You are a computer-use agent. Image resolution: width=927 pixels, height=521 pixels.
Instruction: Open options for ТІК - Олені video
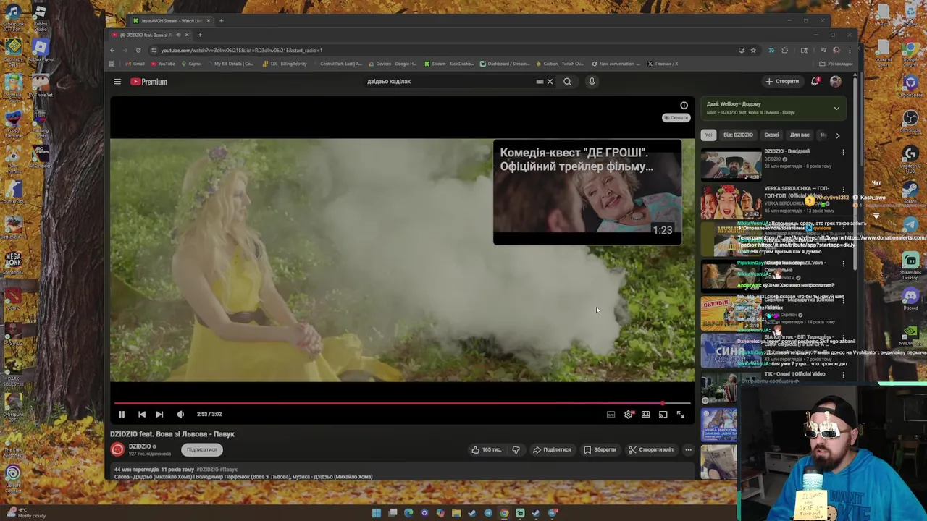pyautogui.click(x=843, y=375)
